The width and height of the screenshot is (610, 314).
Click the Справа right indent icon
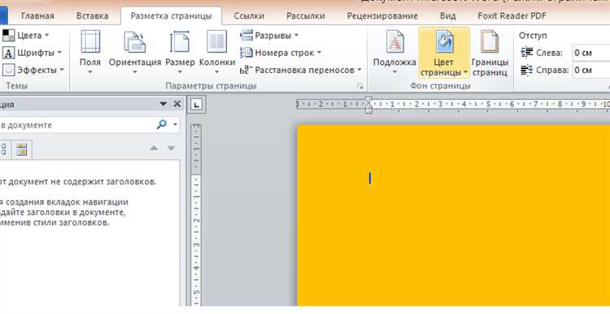pos(527,70)
